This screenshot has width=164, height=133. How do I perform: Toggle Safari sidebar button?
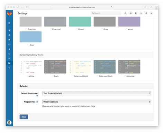click(27, 7)
